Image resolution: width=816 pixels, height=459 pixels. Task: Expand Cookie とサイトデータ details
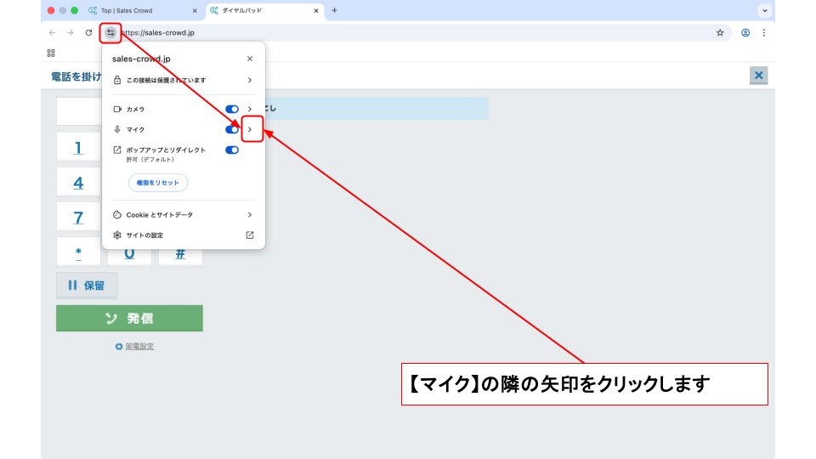pos(250,215)
